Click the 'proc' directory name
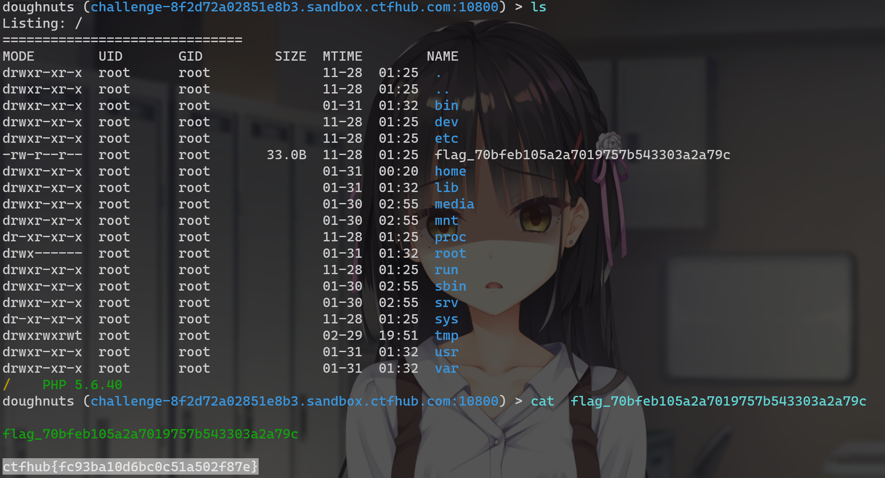The height and width of the screenshot is (478, 885). pos(450,237)
